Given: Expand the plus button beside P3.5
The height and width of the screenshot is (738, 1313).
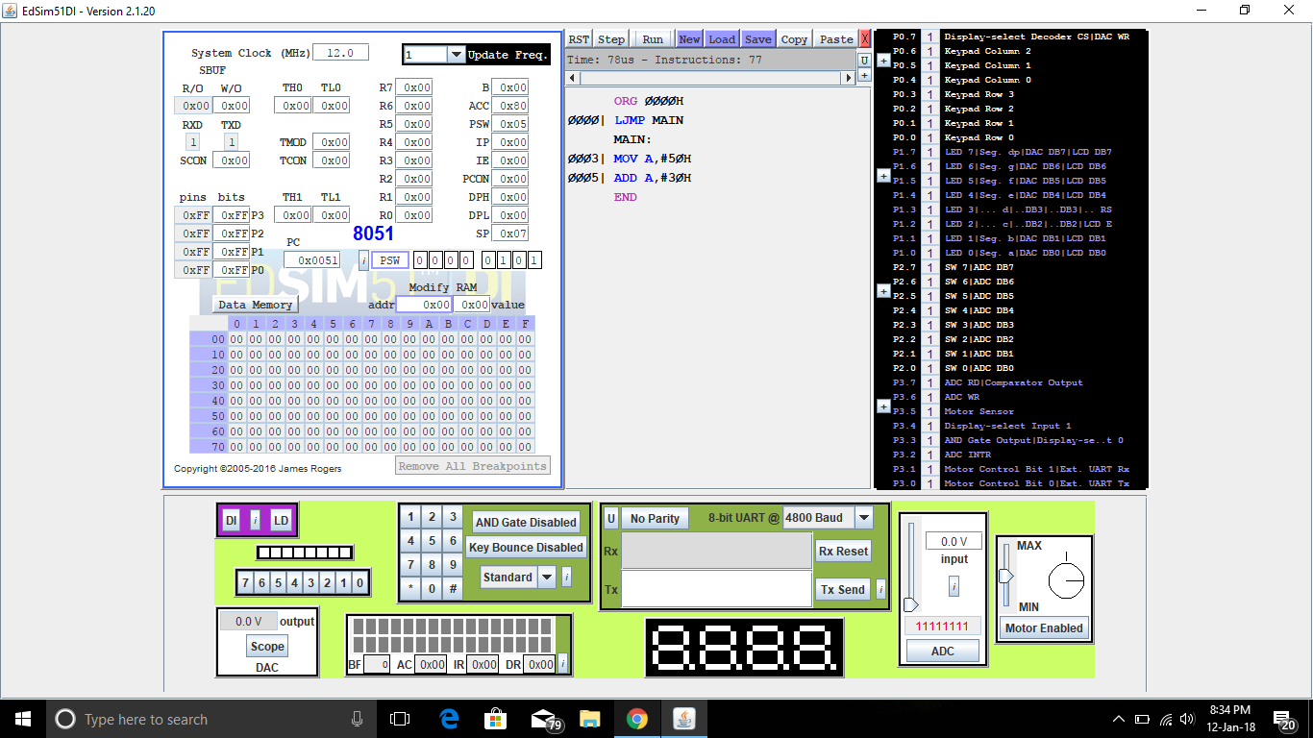Looking at the screenshot, I should [x=883, y=406].
